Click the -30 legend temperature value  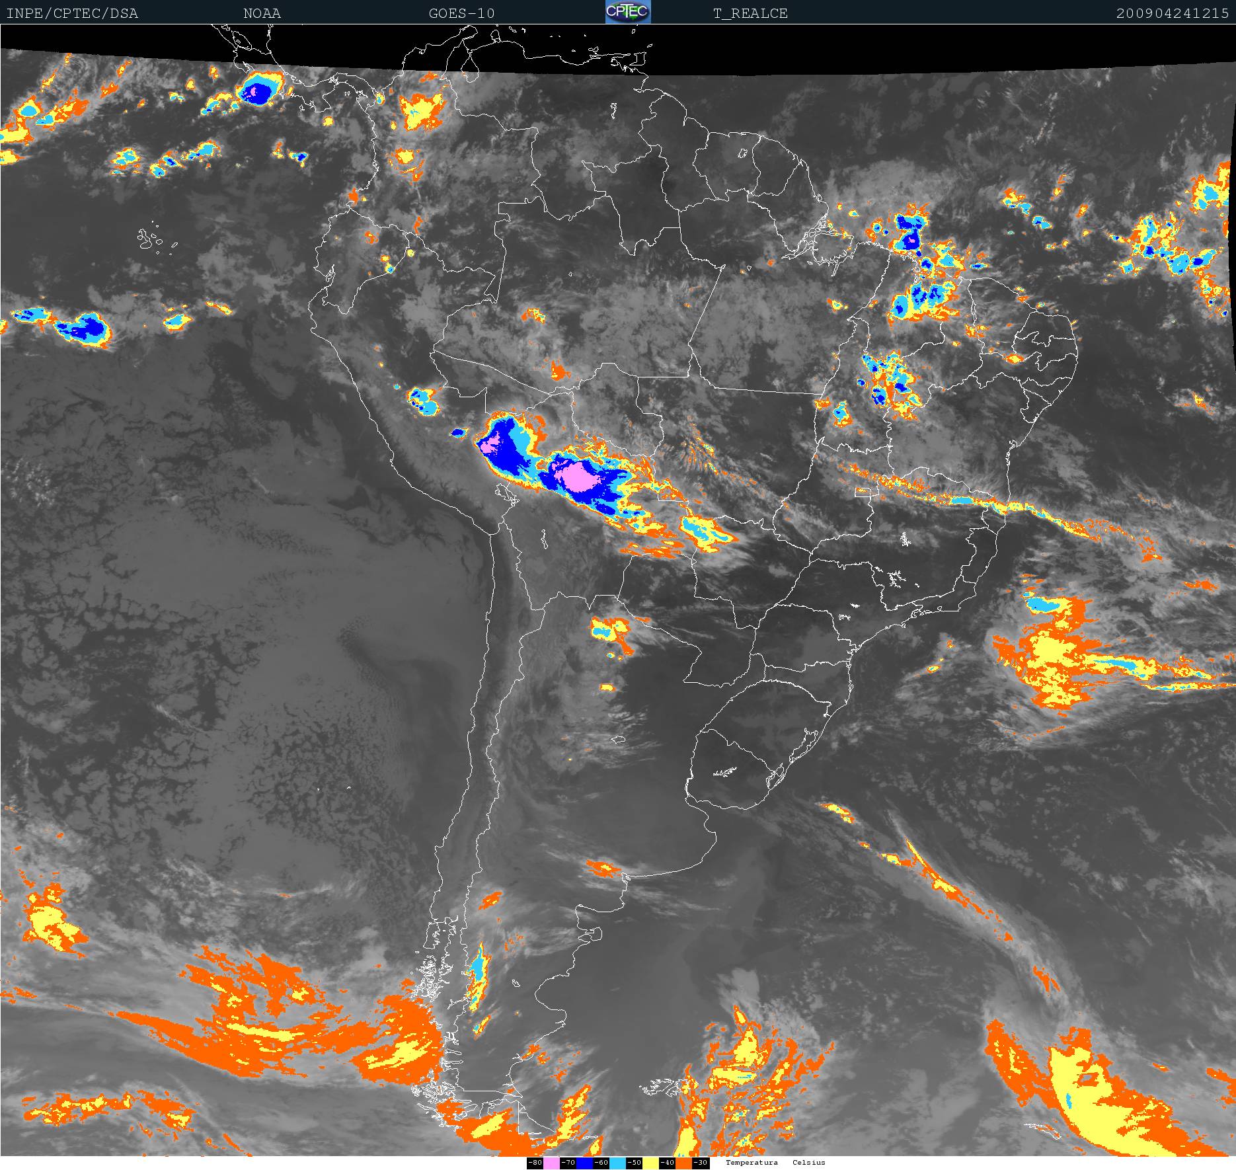pos(701,1163)
